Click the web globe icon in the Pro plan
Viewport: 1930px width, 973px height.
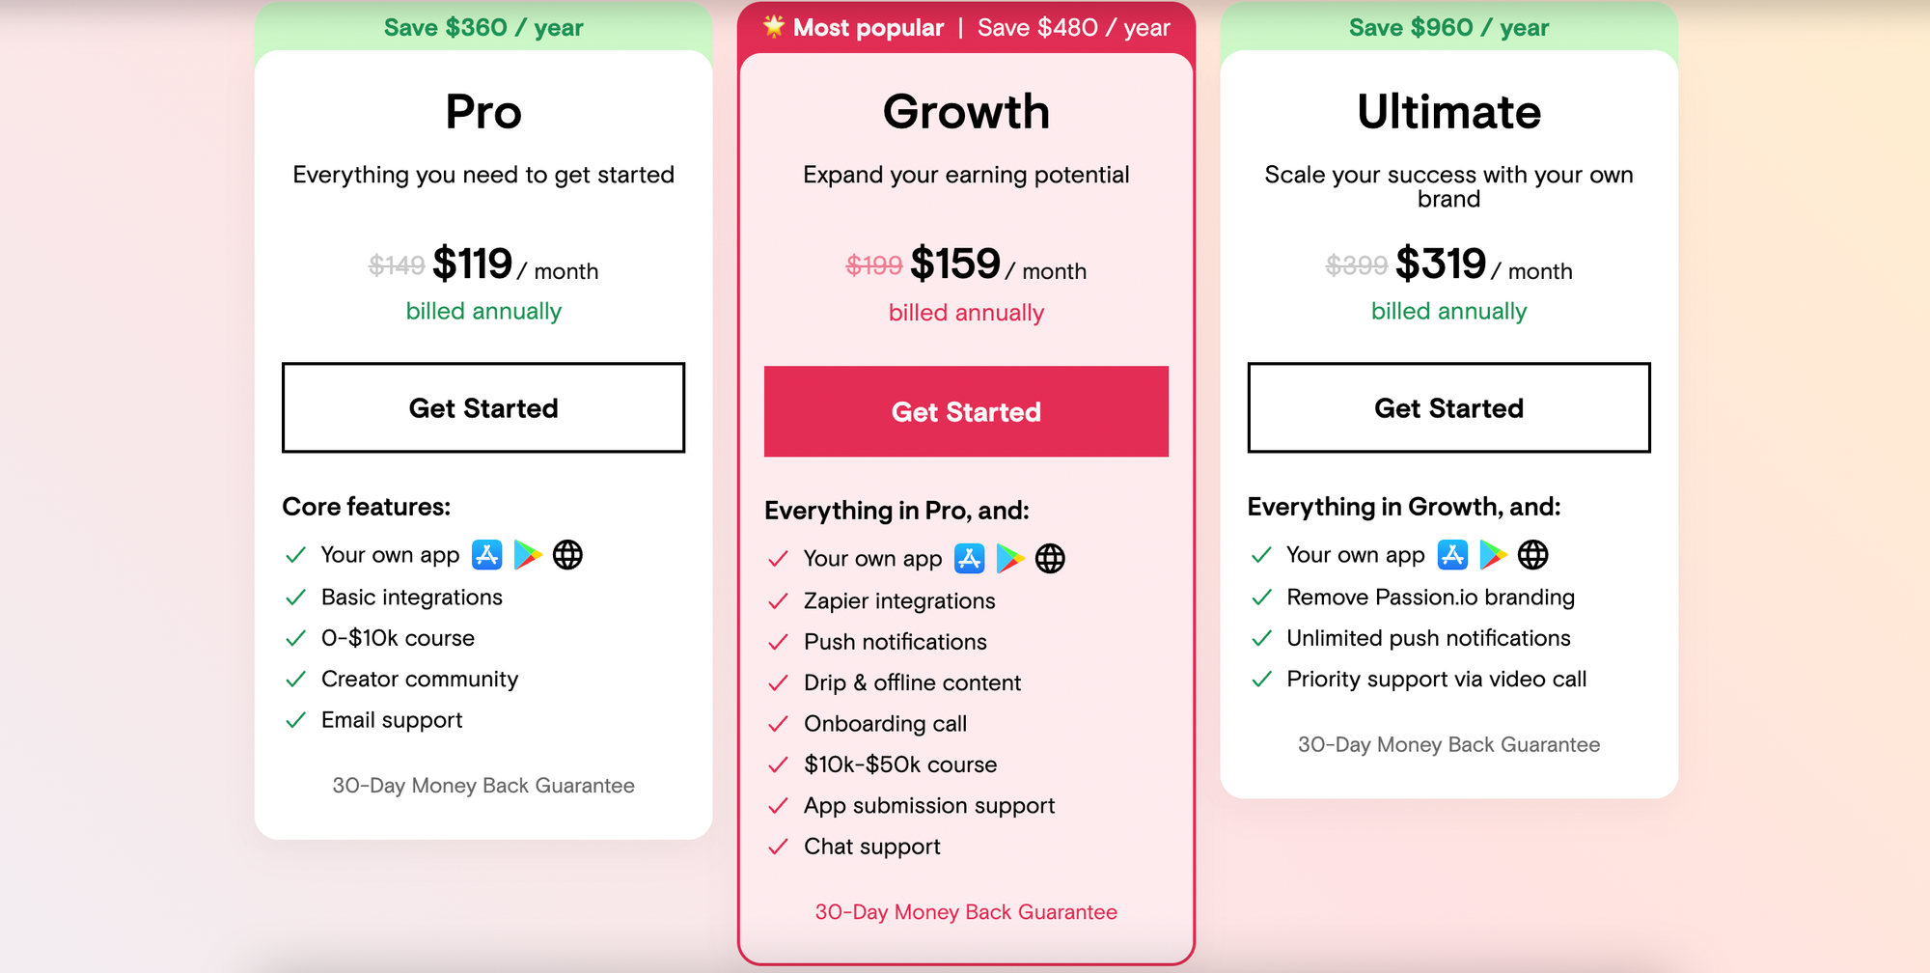[567, 554]
